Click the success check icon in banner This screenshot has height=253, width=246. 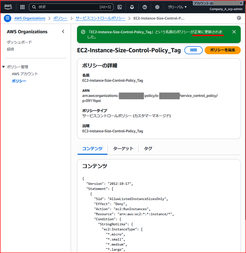[83, 32]
